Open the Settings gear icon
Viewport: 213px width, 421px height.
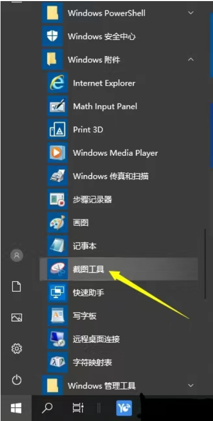coord(17,349)
